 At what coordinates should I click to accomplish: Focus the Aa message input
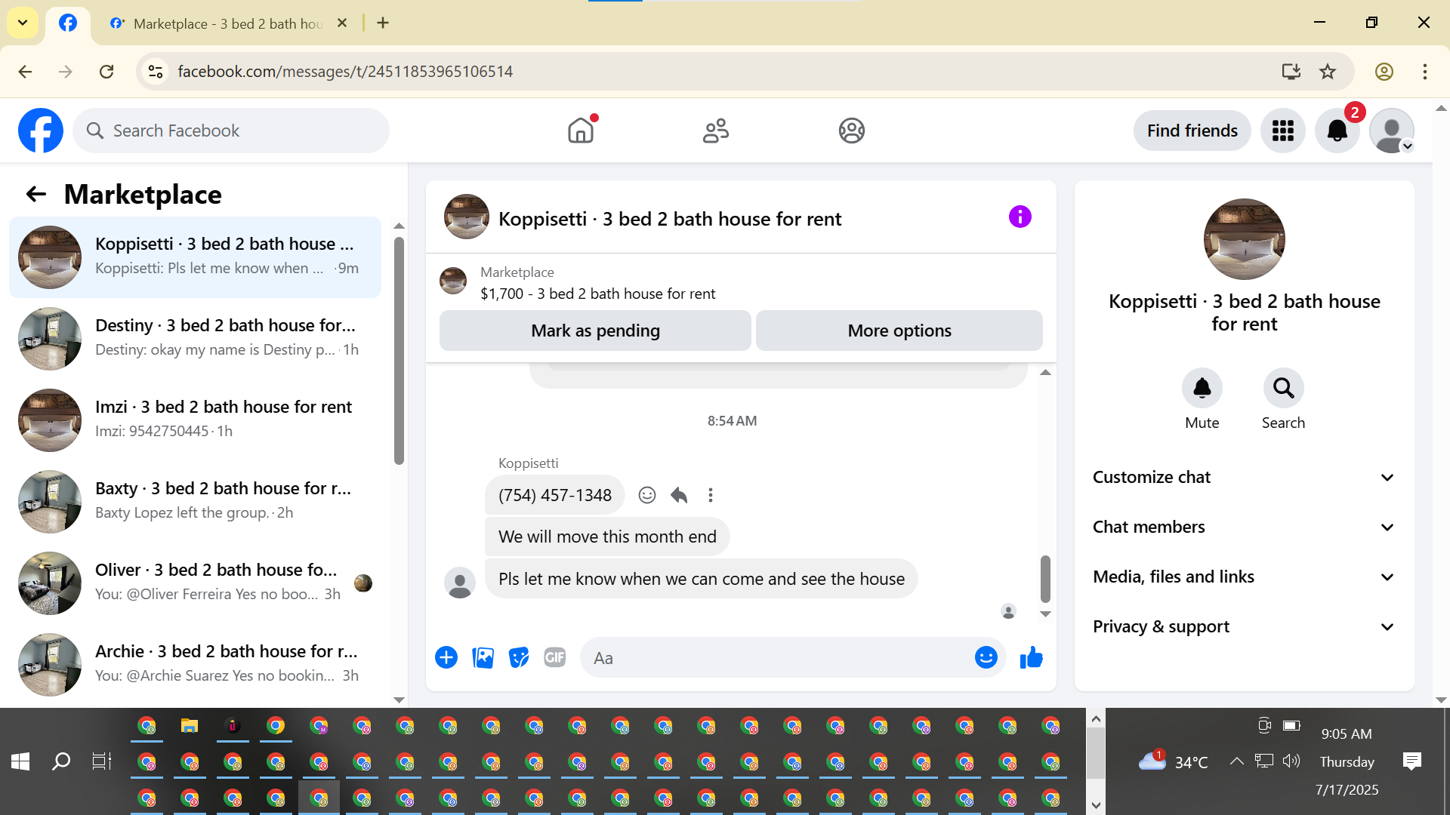[x=777, y=658]
